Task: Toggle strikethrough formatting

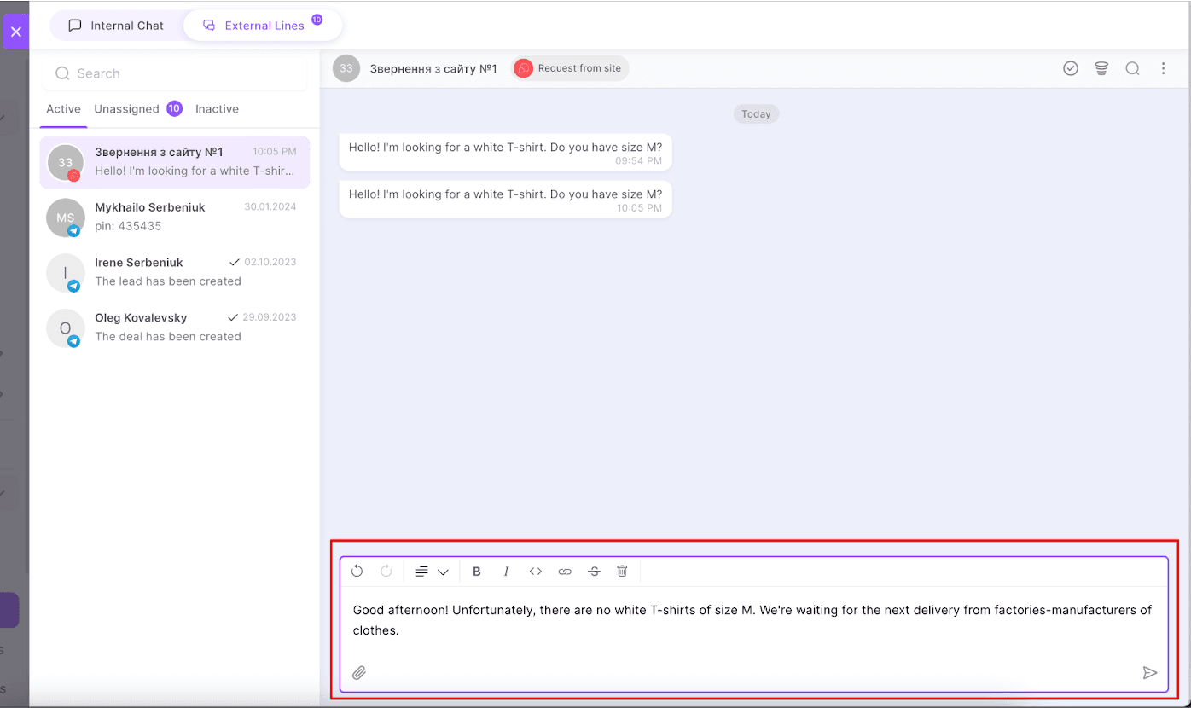Action: [x=594, y=572]
